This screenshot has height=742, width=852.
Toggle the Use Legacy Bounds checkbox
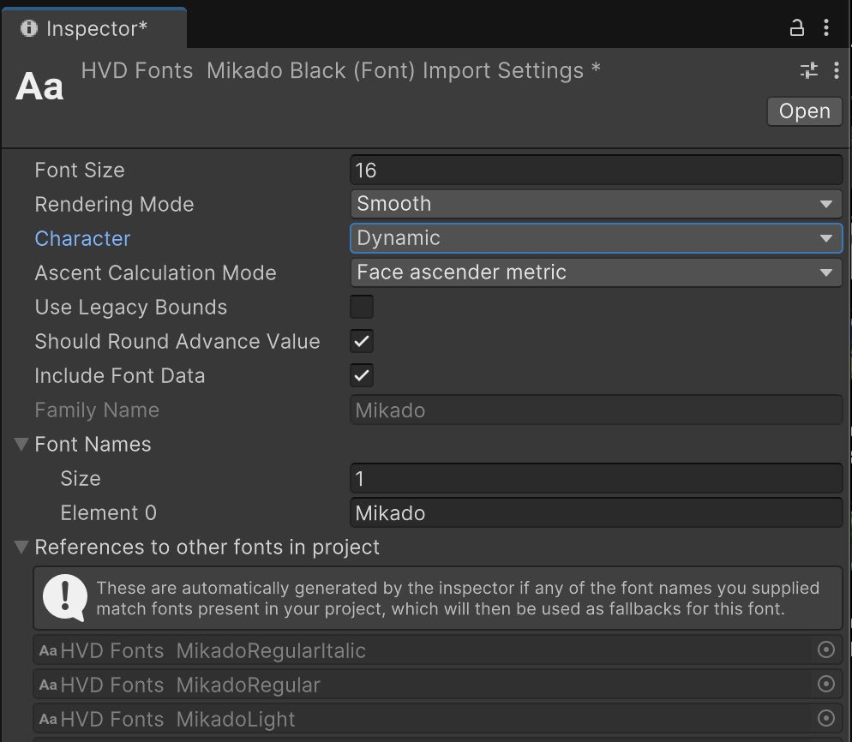[x=362, y=307]
